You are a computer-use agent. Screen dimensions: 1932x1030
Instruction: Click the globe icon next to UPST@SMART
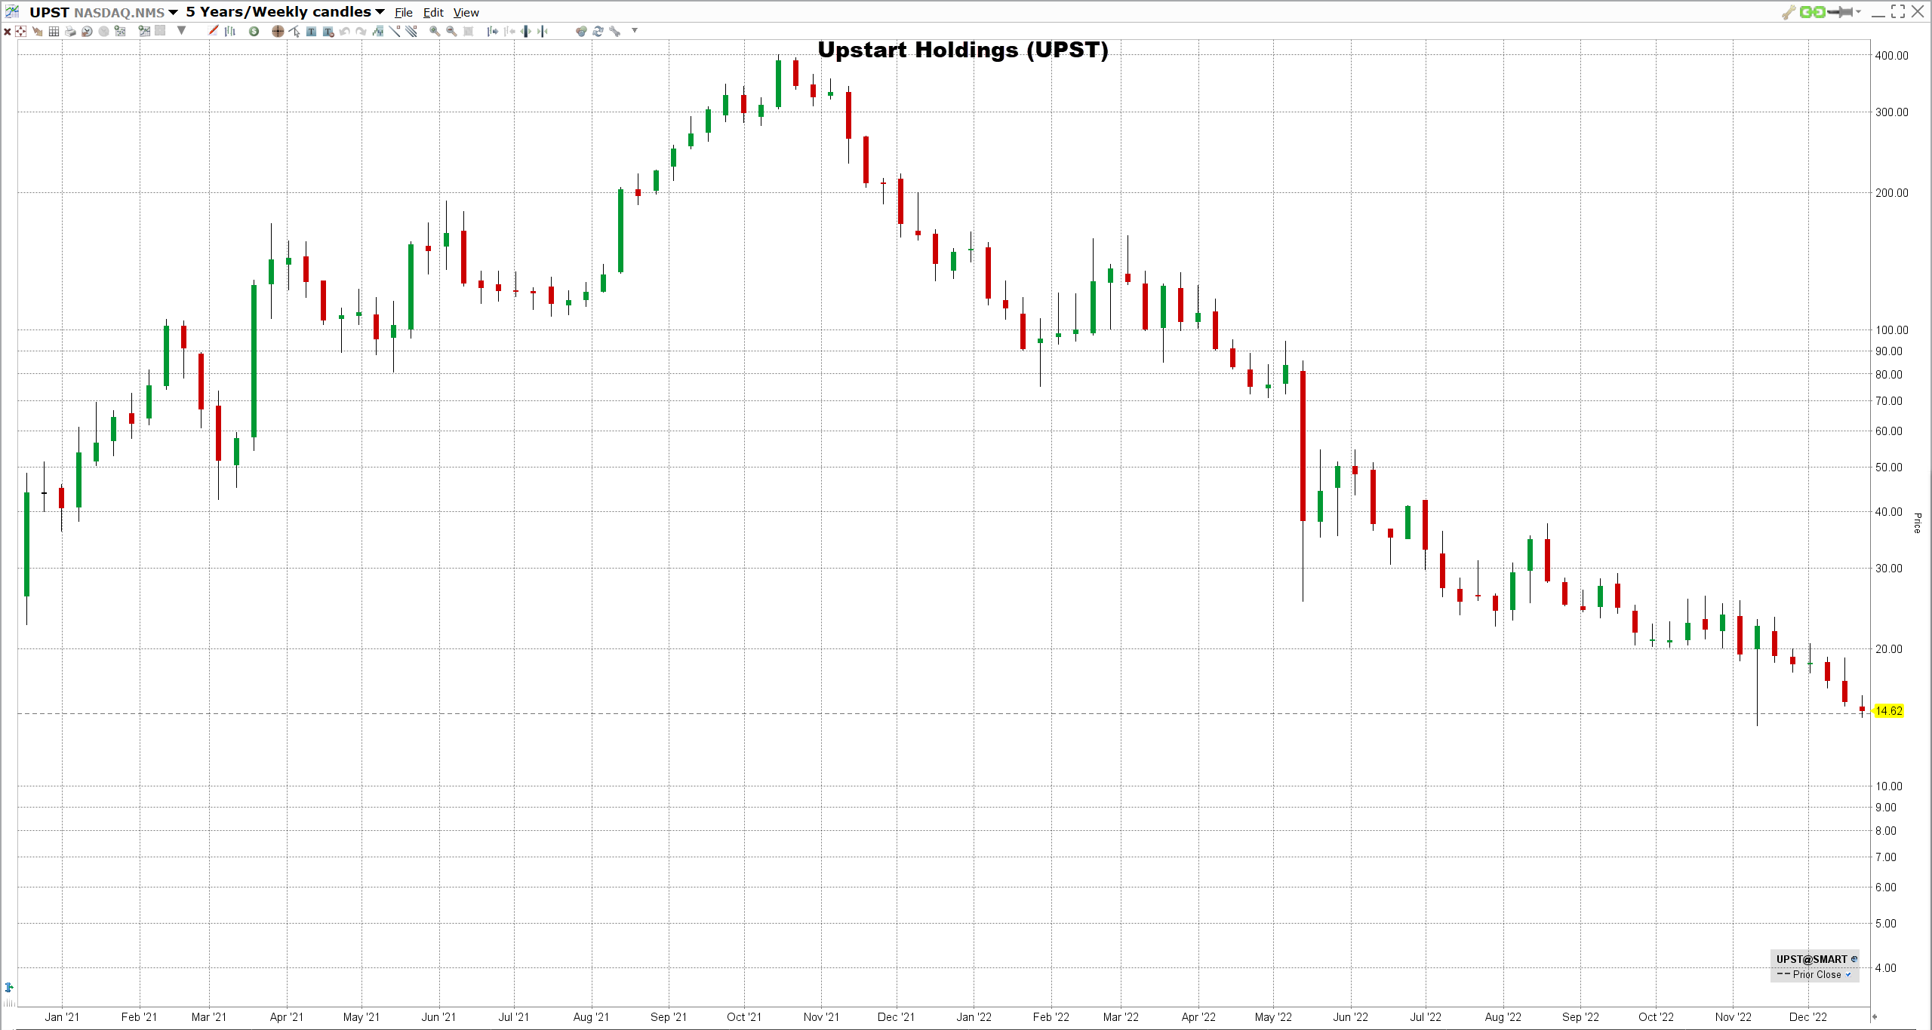pos(1854,959)
